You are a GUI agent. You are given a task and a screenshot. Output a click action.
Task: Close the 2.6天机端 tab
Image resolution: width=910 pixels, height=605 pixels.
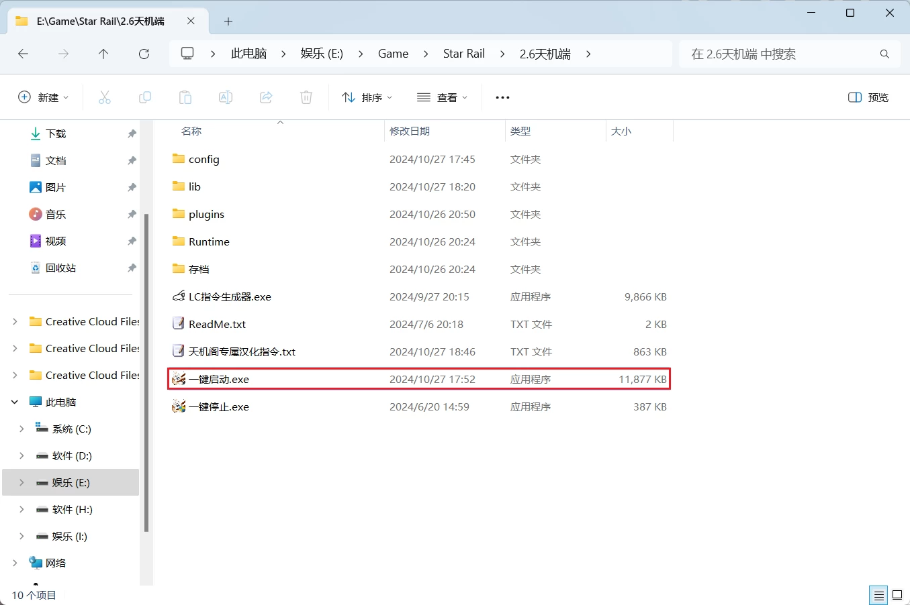coord(191,21)
